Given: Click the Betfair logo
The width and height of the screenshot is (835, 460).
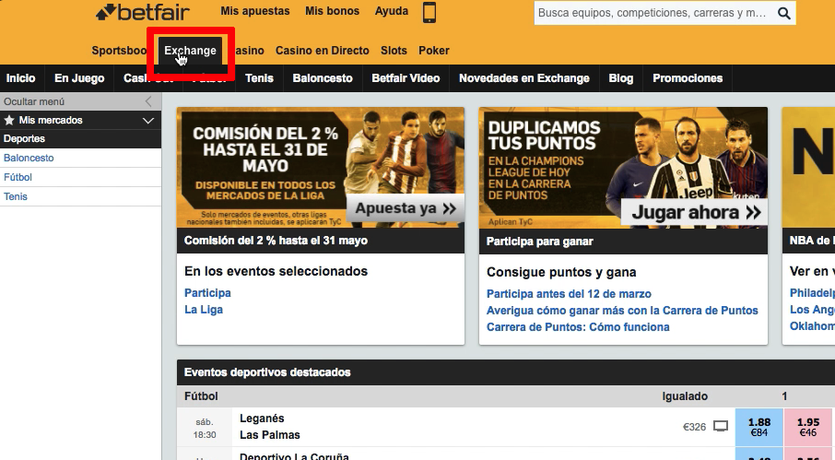Looking at the screenshot, I should [143, 12].
